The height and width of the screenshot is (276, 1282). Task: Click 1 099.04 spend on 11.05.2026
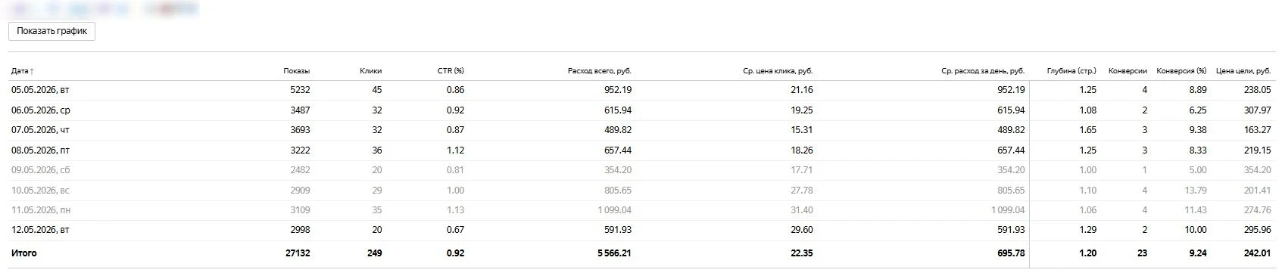tap(614, 210)
